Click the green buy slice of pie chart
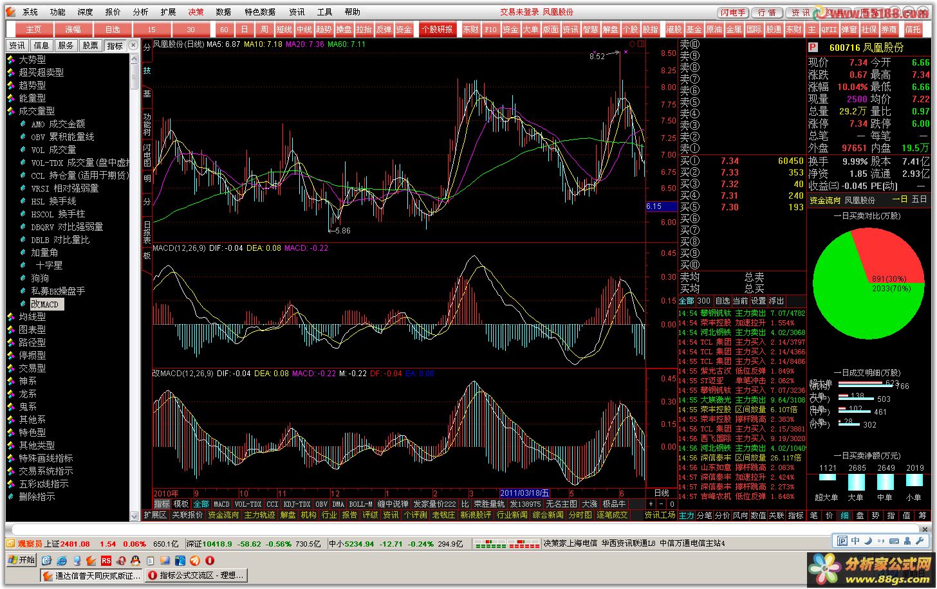This screenshot has height=589, width=937. pos(843,296)
